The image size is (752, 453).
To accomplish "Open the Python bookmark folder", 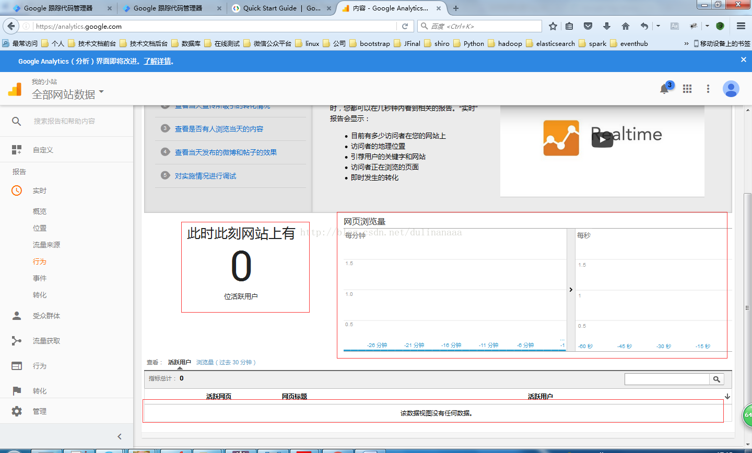I will pyautogui.click(x=468, y=44).
